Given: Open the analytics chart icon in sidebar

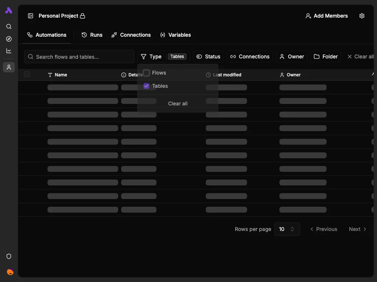Looking at the screenshot, I should click(x=9, y=51).
